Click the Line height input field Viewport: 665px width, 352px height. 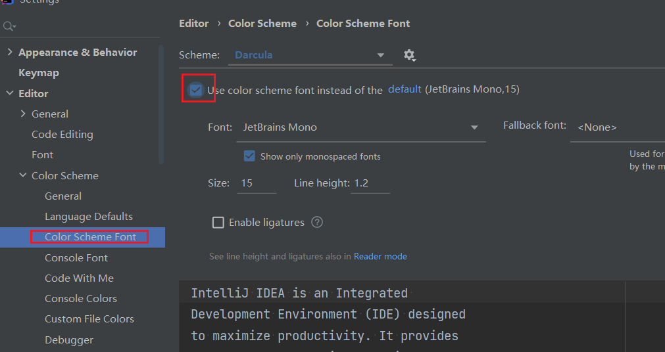(370, 183)
